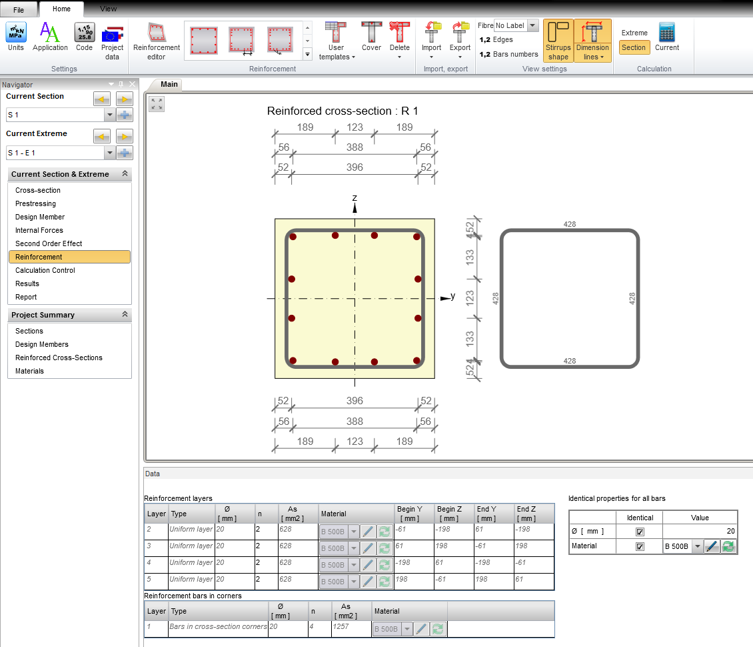Image resolution: width=753 pixels, height=647 pixels.
Task: Toggle Dimension lines view
Action: [x=592, y=41]
